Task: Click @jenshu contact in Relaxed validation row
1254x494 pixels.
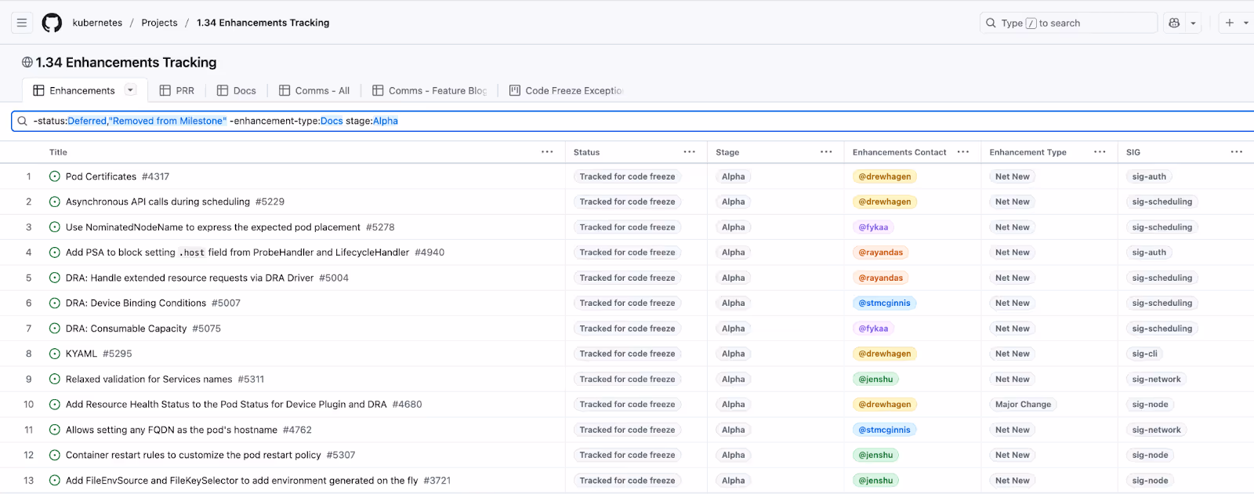Action: (x=875, y=379)
